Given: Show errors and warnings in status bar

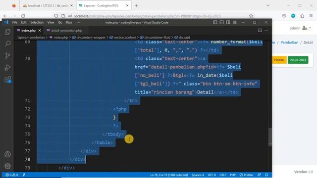Looking at the screenshot, I should (12, 175).
